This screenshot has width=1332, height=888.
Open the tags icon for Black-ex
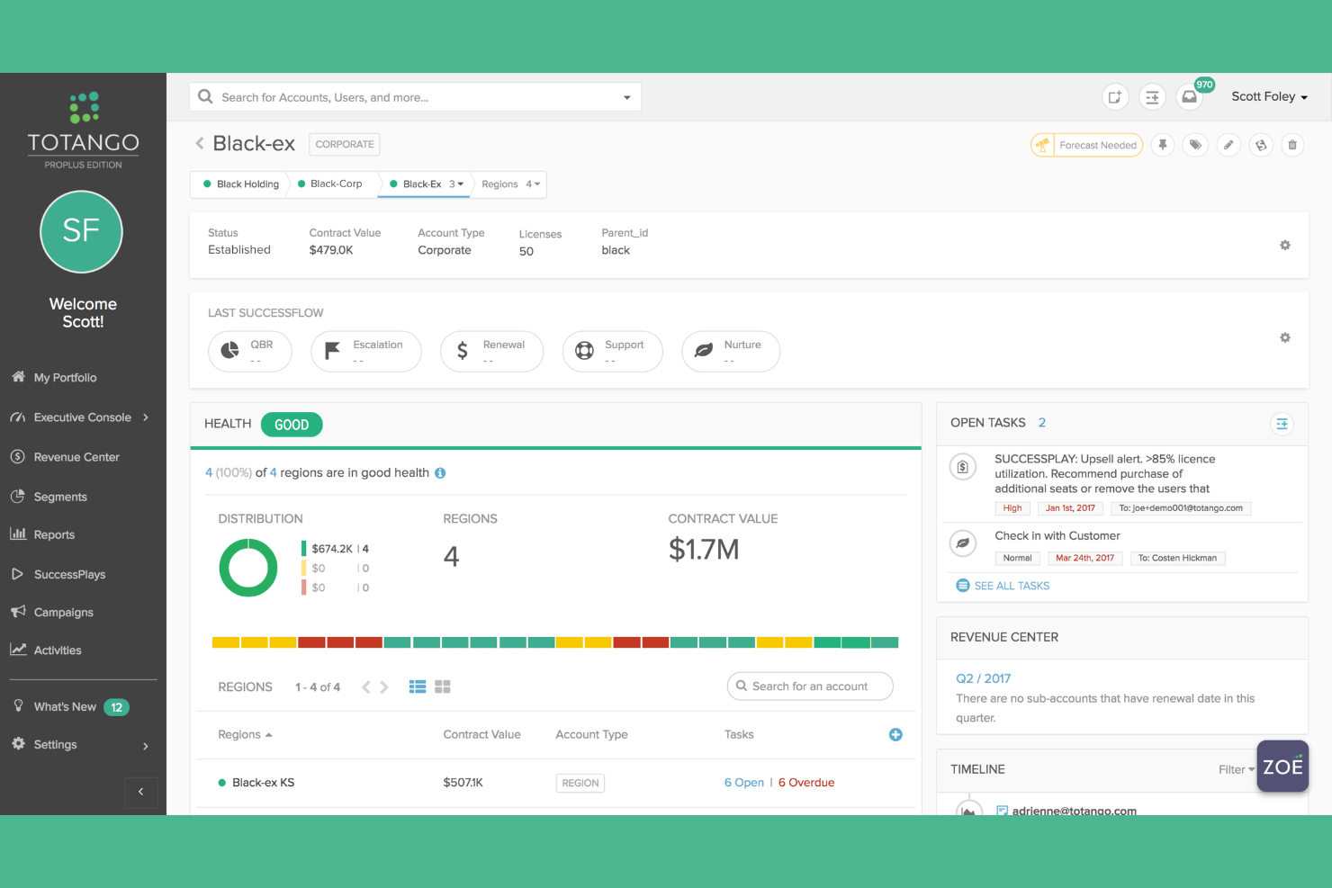tap(1195, 145)
